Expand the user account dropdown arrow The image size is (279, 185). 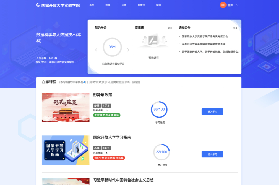coord(237,5)
